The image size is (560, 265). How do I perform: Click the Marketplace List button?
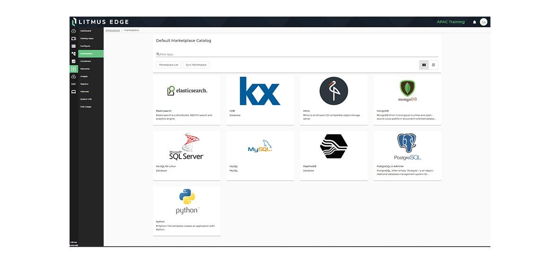click(x=168, y=65)
